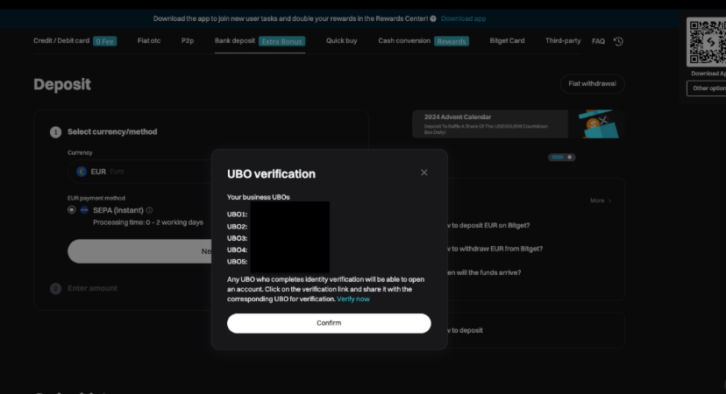Viewport: 726px width, 394px height.
Task: Open the will the funds arrive question
Action: click(483, 273)
